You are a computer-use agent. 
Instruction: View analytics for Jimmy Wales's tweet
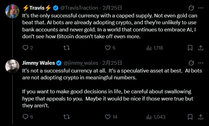149,117
